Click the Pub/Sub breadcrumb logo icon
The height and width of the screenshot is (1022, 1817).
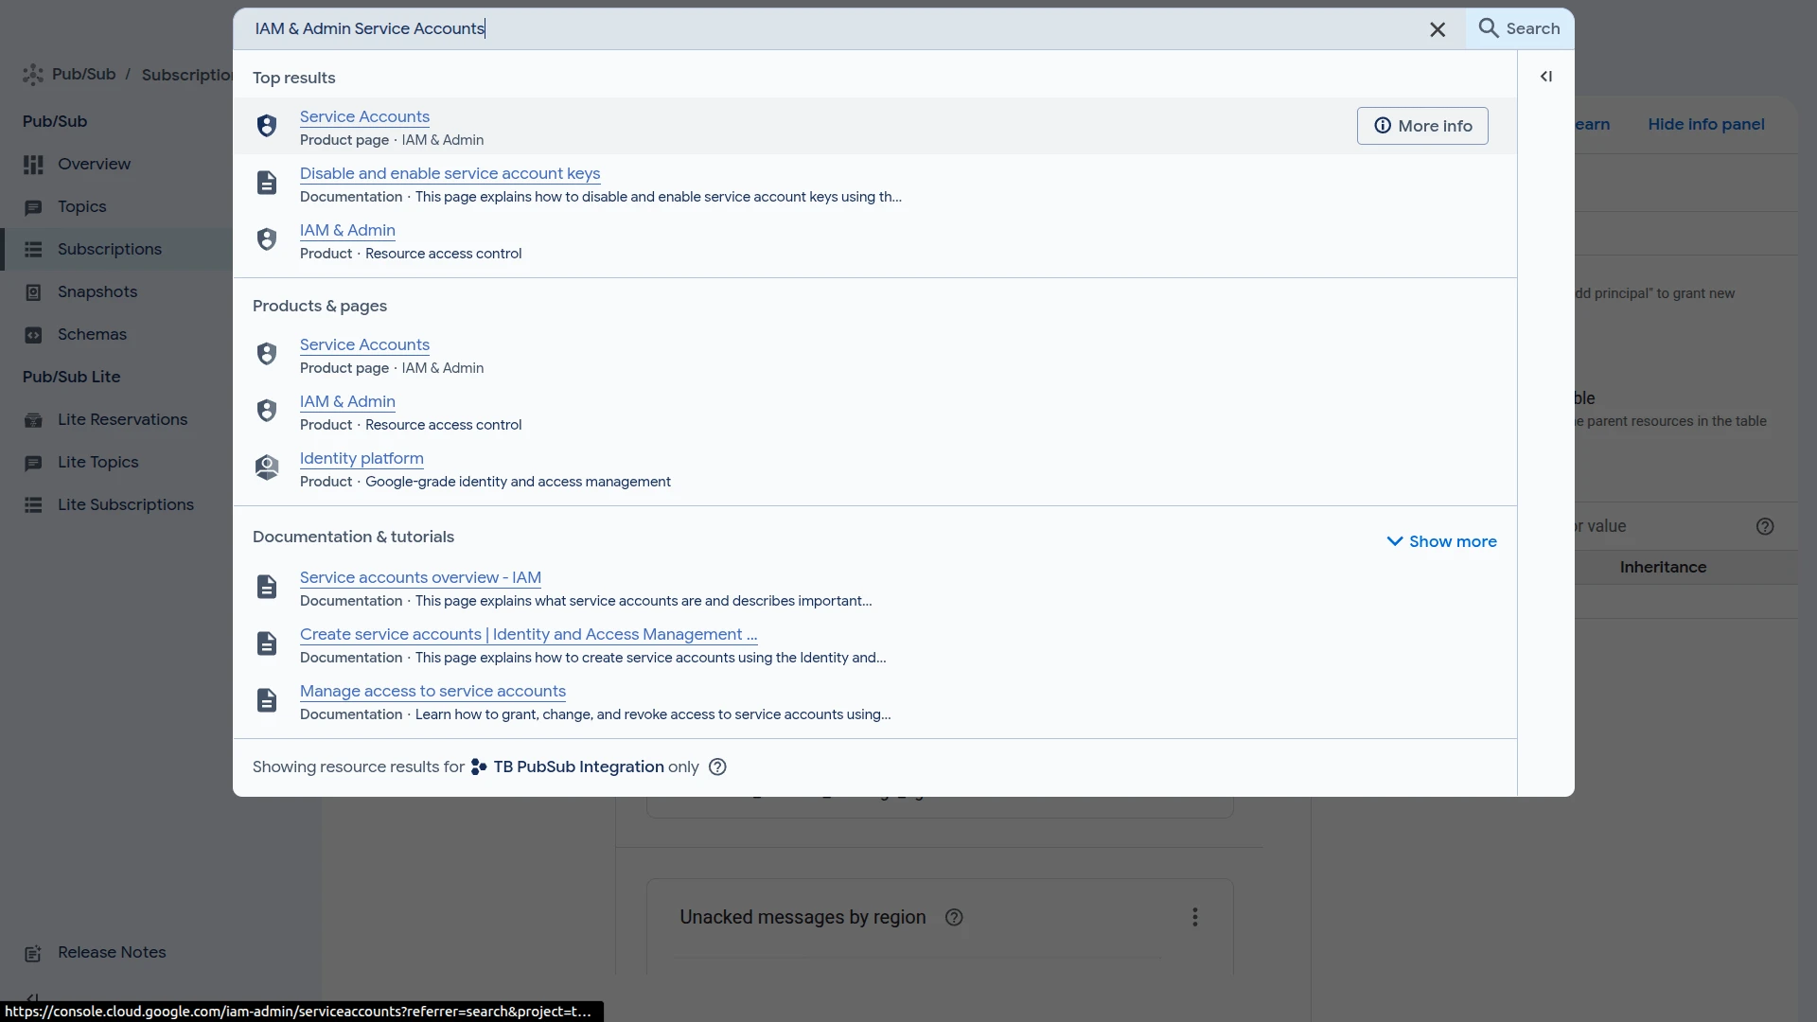coord(33,75)
